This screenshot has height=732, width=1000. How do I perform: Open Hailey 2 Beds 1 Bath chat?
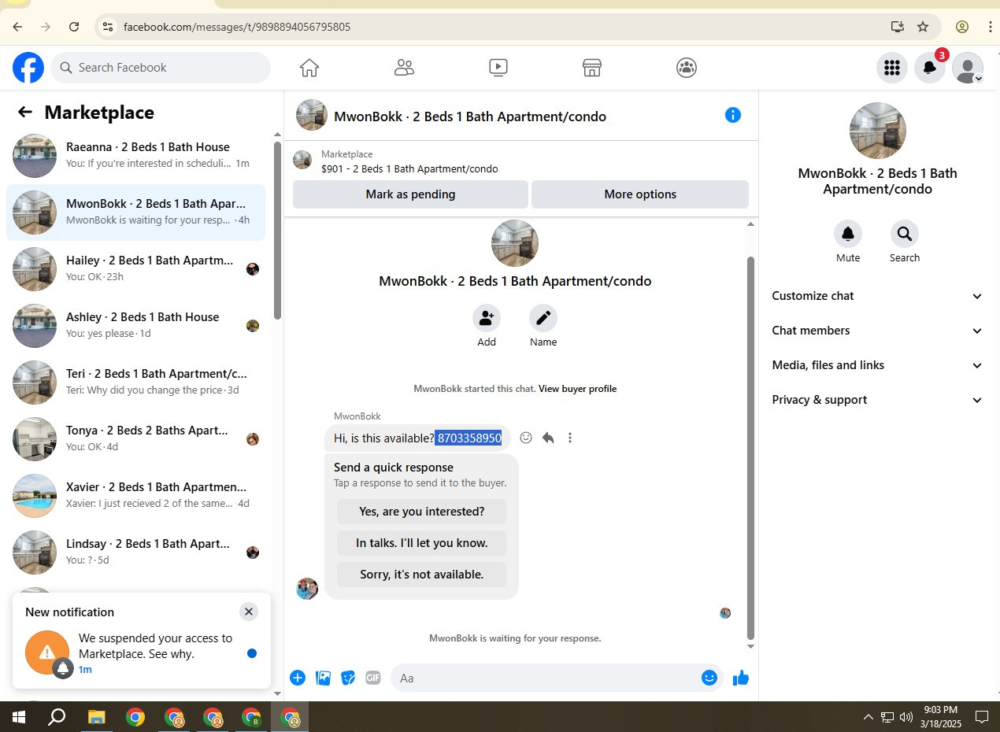pos(135,269)
